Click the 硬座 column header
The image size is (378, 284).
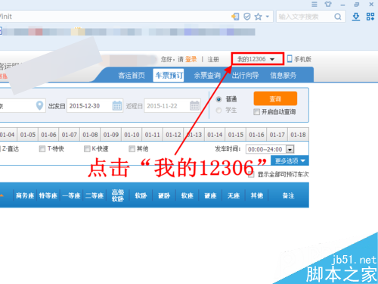[x=210, y=195]
